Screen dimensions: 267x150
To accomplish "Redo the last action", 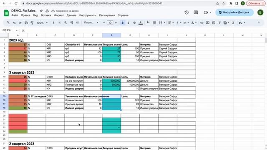I will [20, 23].
